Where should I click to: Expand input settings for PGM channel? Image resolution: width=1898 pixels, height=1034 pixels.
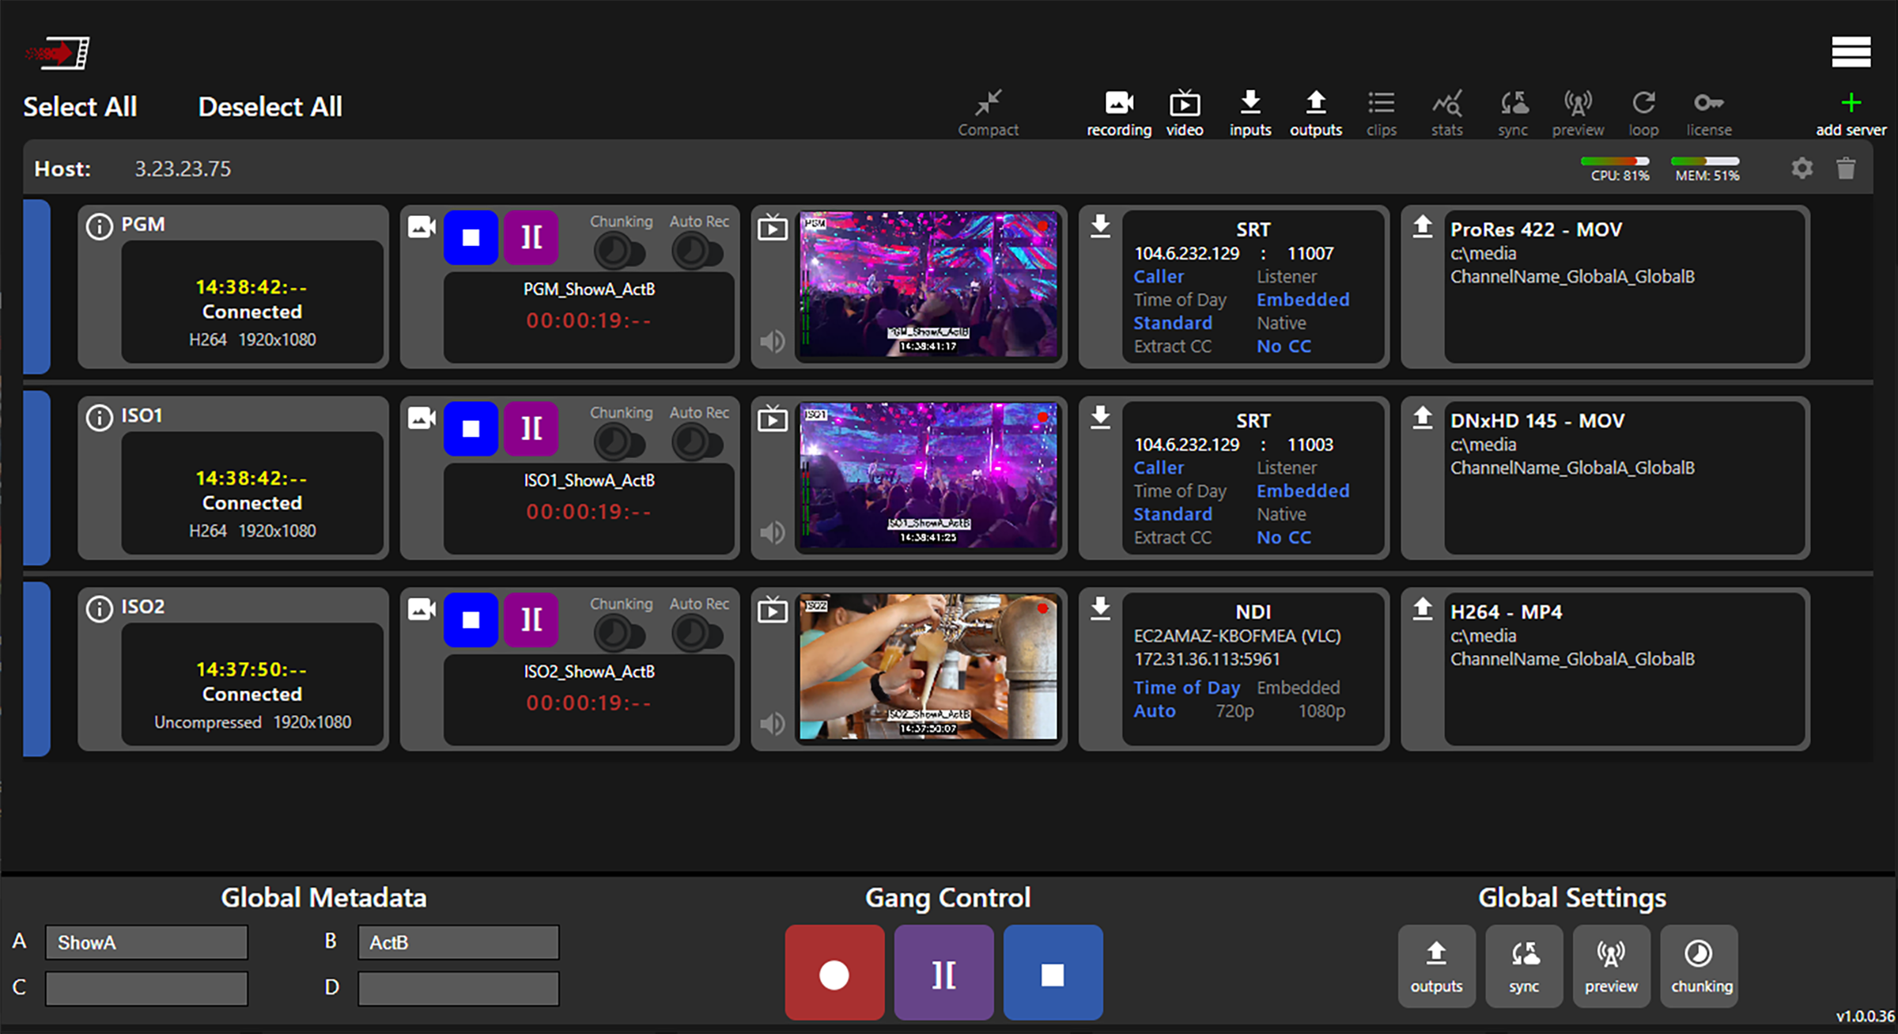[x=1100, y=227]
